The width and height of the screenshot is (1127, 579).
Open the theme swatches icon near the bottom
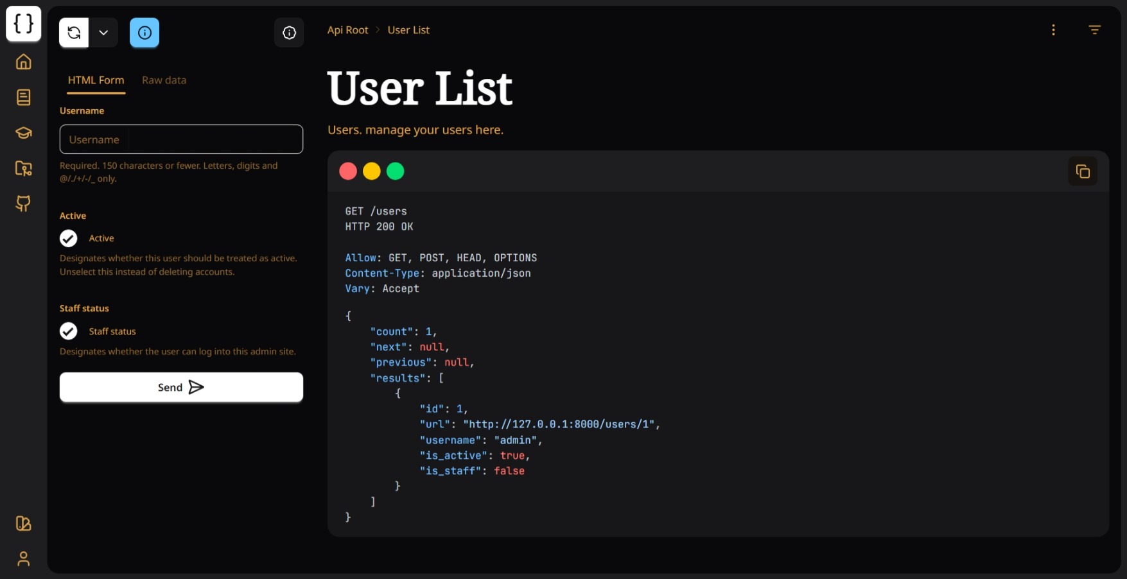(x=23, y=524)
